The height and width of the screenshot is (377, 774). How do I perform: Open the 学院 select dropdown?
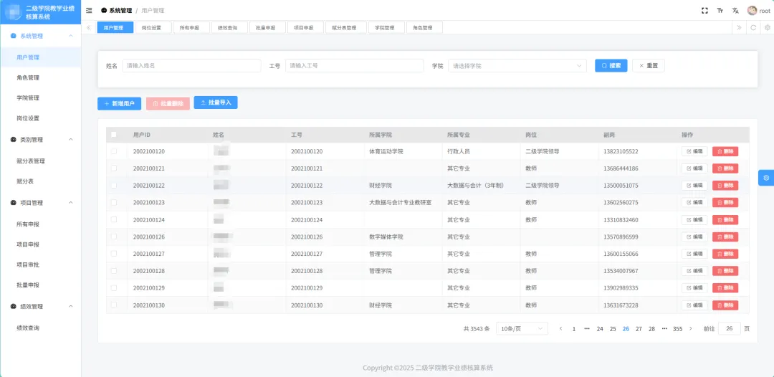click(x=517, y=66)
